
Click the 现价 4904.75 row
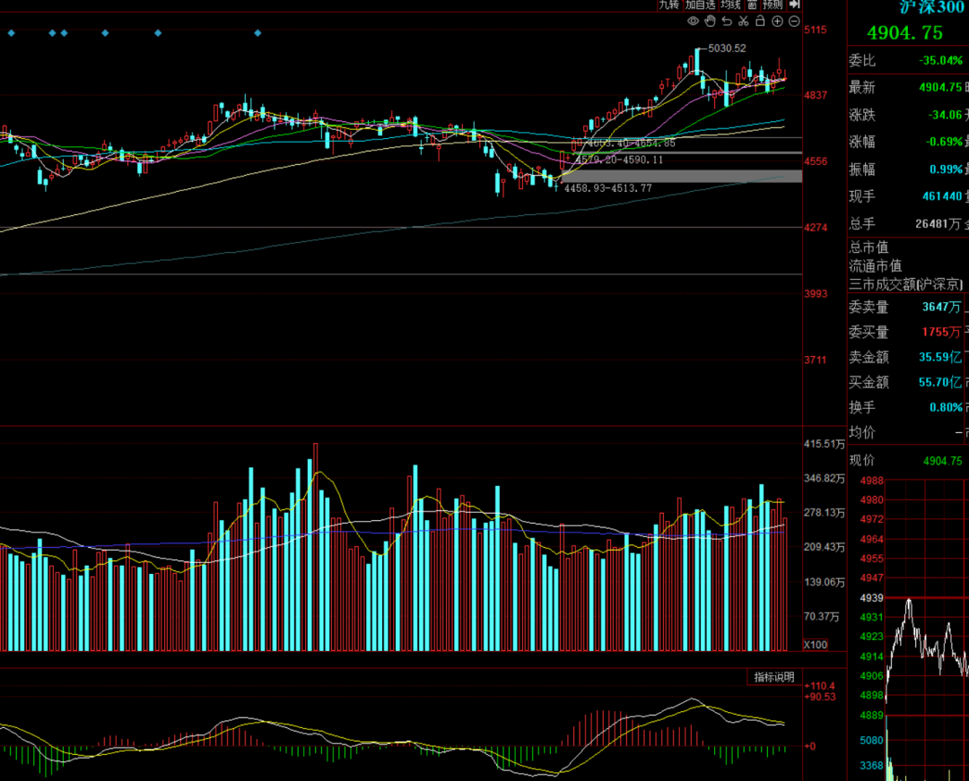tap(906, 461)
